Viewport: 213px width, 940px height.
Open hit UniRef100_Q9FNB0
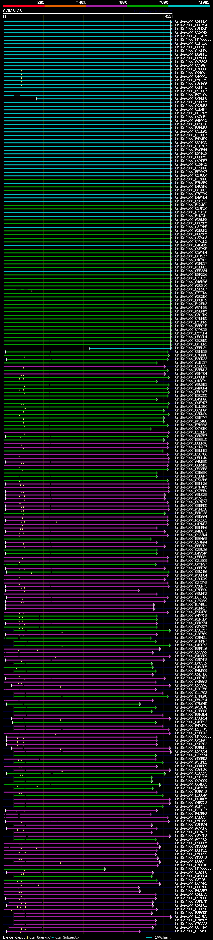point(191,22)
